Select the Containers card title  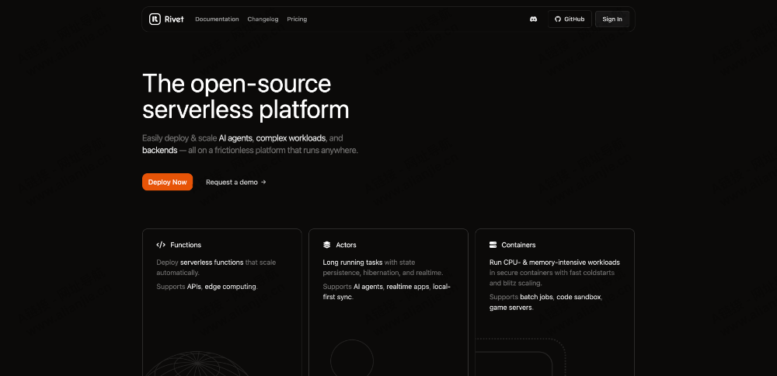coord(518,245)
